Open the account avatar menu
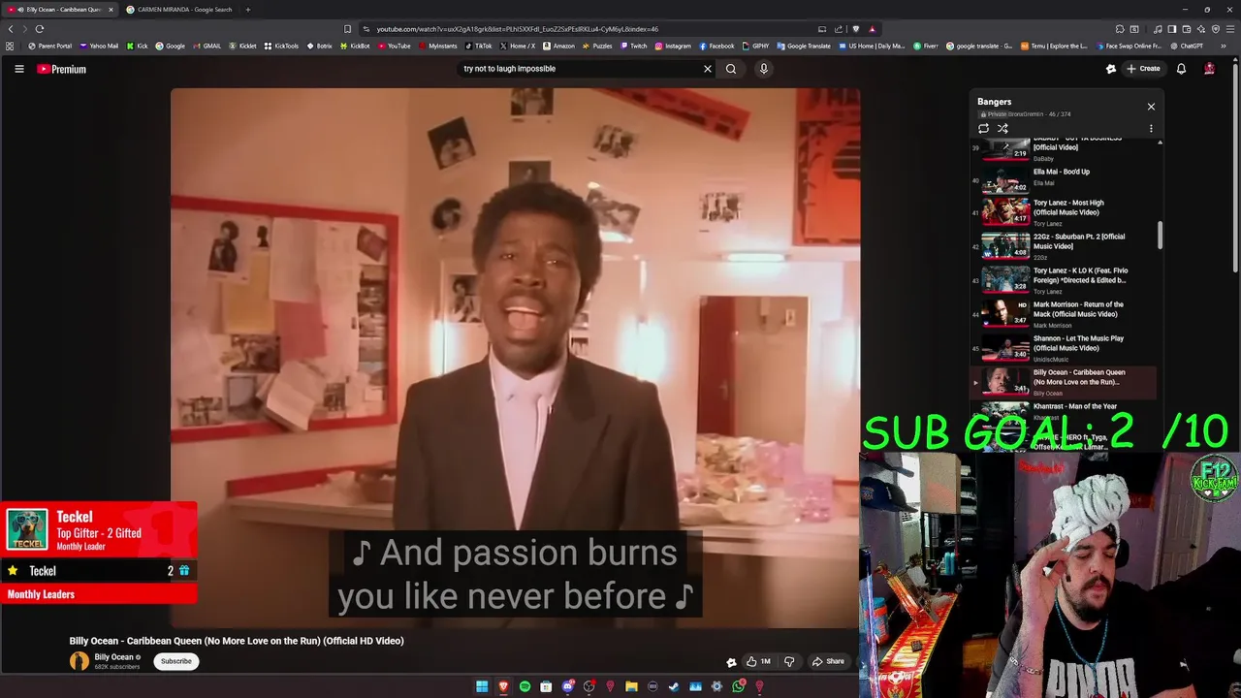This screenshot has height=698, width=1241. pyautogui.click(x=1209, y=69)
